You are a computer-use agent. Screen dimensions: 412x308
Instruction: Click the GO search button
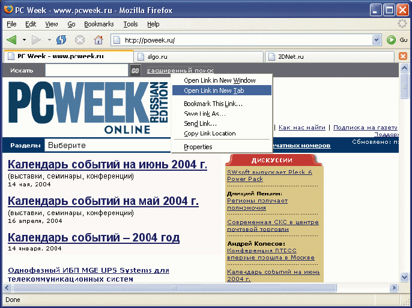point(135,71)
